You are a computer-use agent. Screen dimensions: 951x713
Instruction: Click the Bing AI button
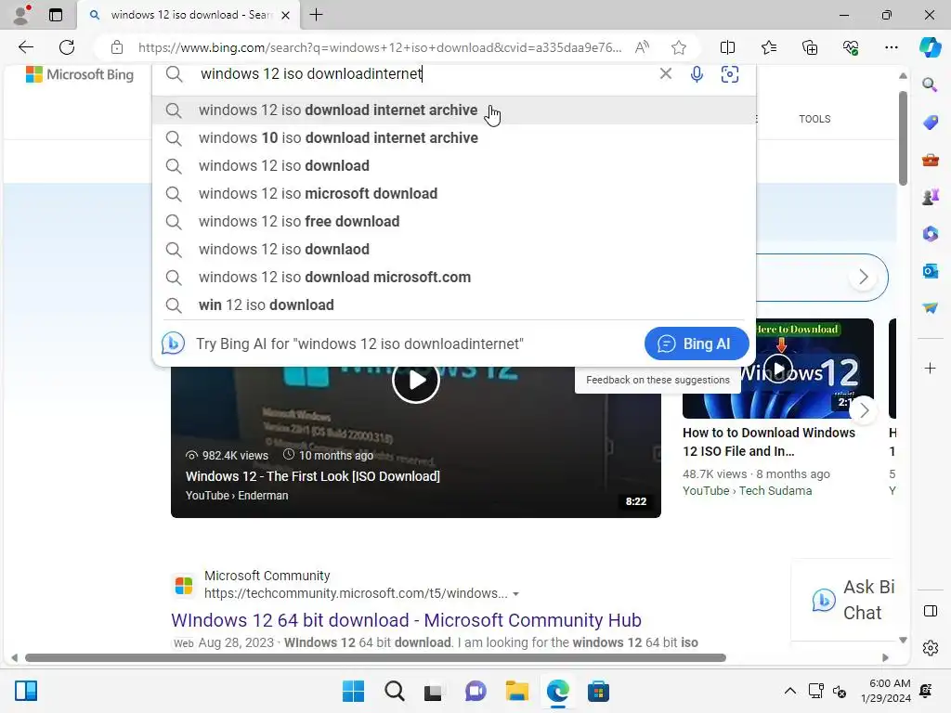(x=697, y=344)
